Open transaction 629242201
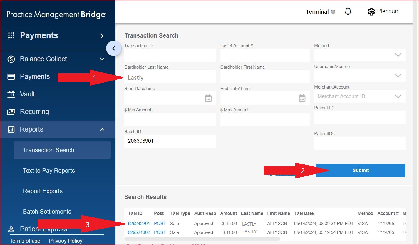The width and height of the screenshot is (419, 245). (x=139, y=224)
